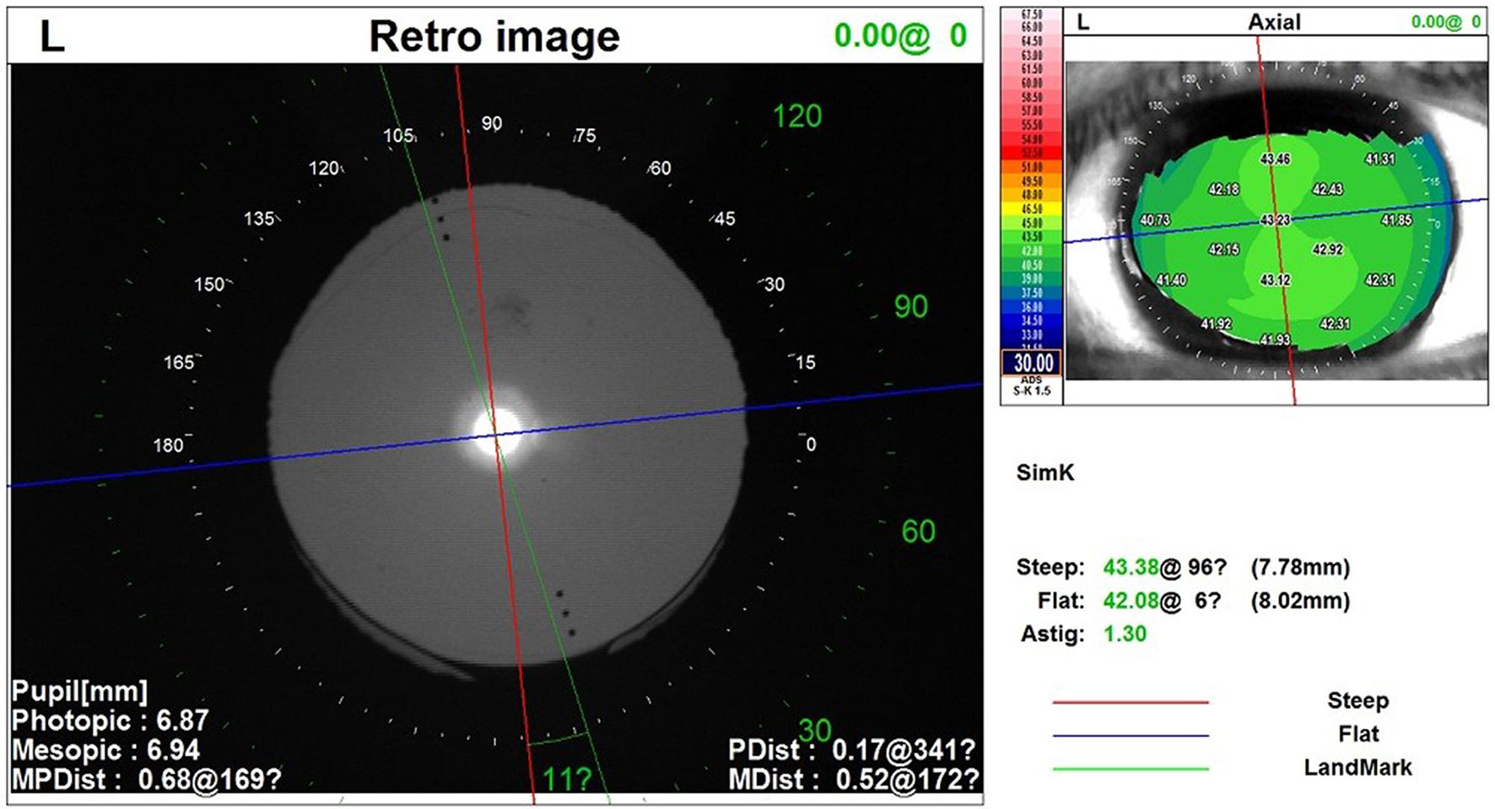Image resolution: width=1495 pixels, height=809 pixels.
Task: Click the blue Flat legend line
Action: click(1131, 735)
